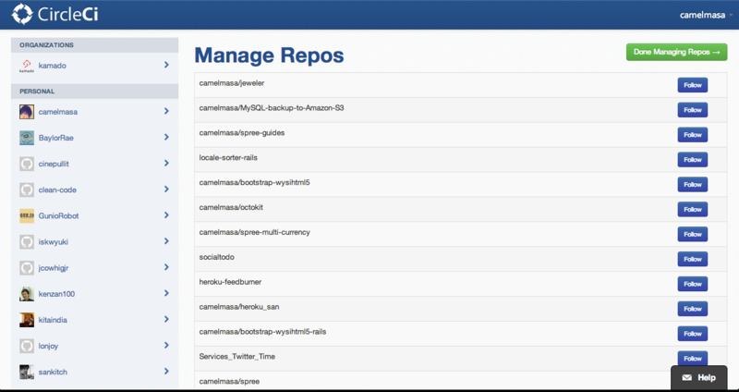Viewport: 739px width, 392px height.
Task: Expand the kitaindia chevron arrow
Action: [x=166, y=319]
